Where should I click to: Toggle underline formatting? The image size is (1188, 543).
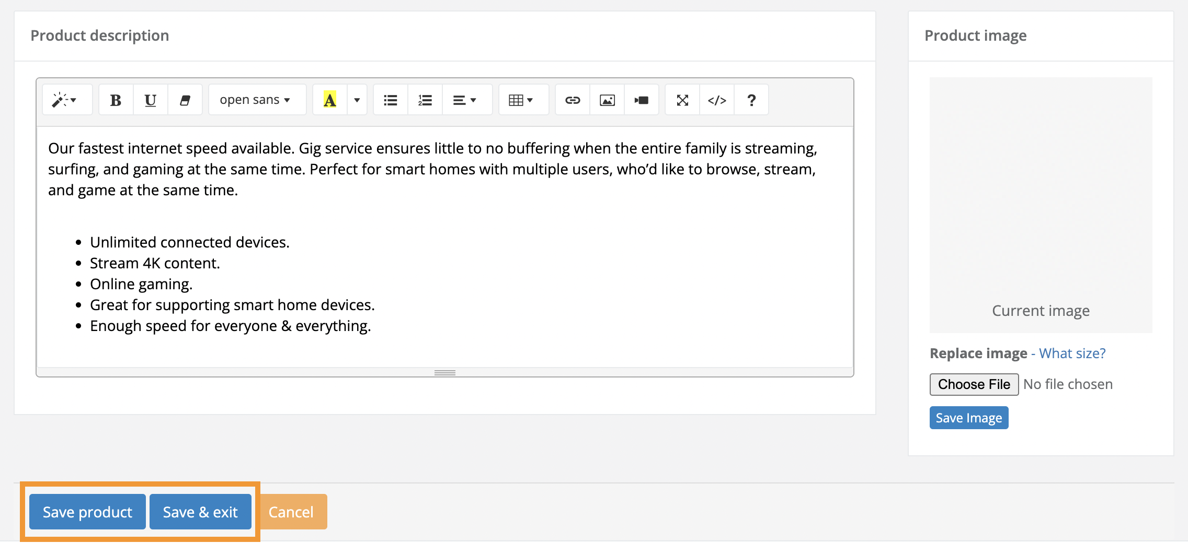point(150,99)
